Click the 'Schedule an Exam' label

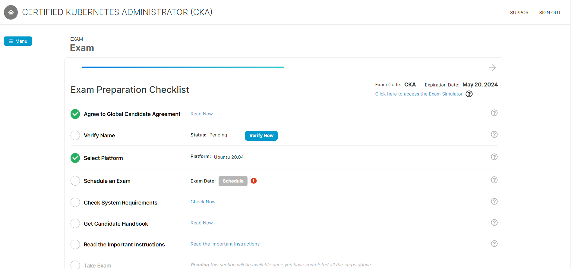(107, 181)
